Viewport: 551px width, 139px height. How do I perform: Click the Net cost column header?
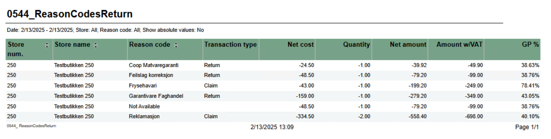300,45
